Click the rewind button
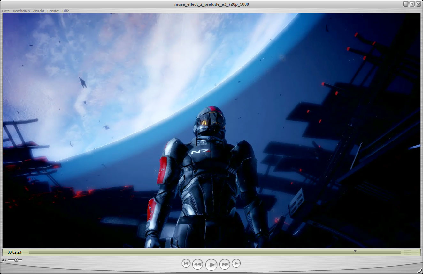This screenshot has width=423, height=274. pos(197,264)
